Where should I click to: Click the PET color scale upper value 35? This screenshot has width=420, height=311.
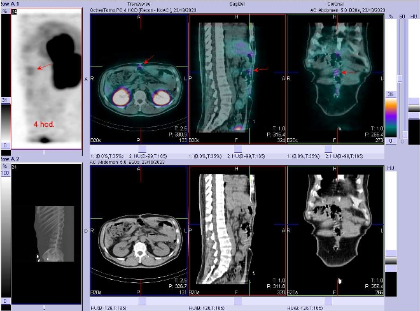click(x=391, y=94)
